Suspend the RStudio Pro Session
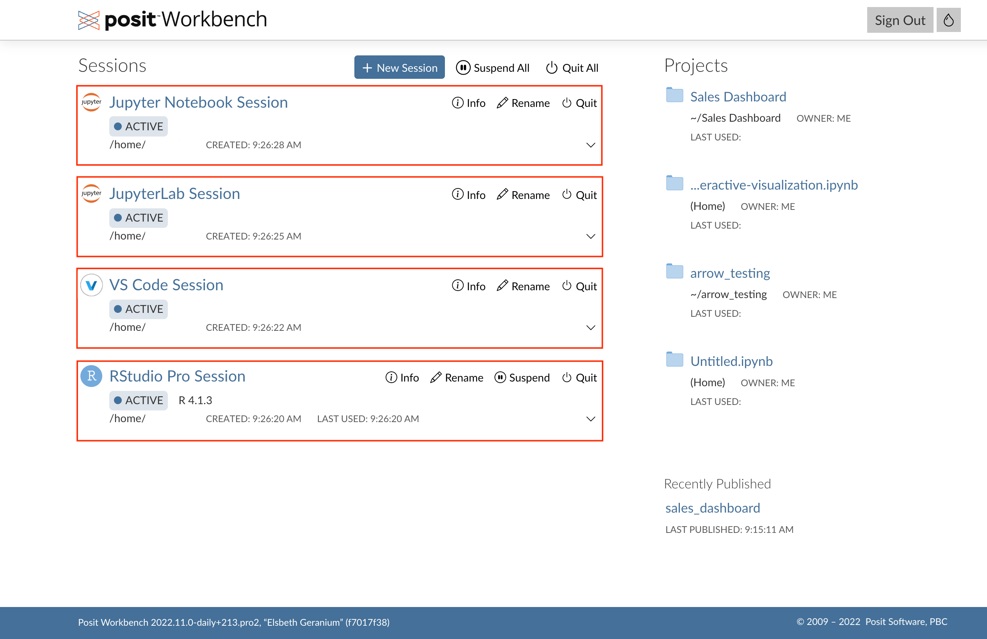 (522, 377)
